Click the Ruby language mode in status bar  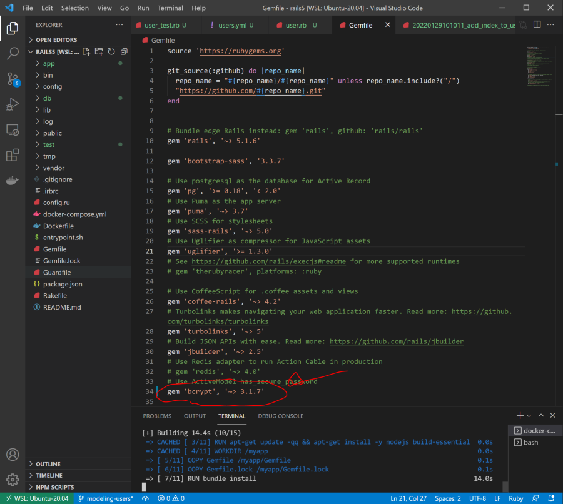515,498
